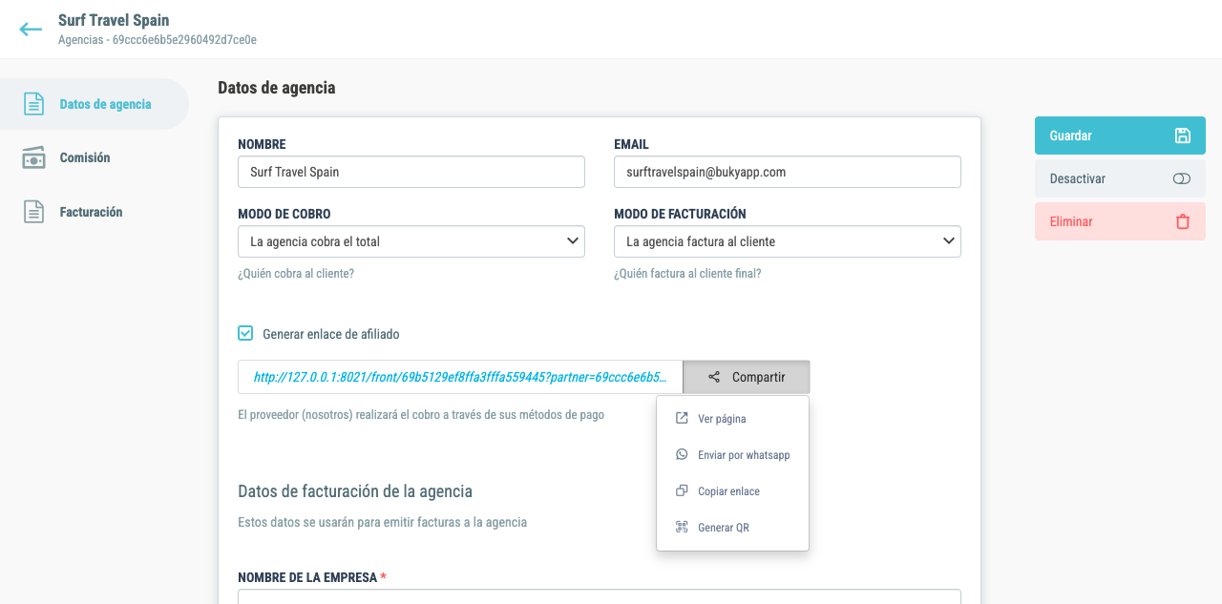Click the QR code icon in menu
This screenshot has width=1222, height=604.
pos(682,528)
